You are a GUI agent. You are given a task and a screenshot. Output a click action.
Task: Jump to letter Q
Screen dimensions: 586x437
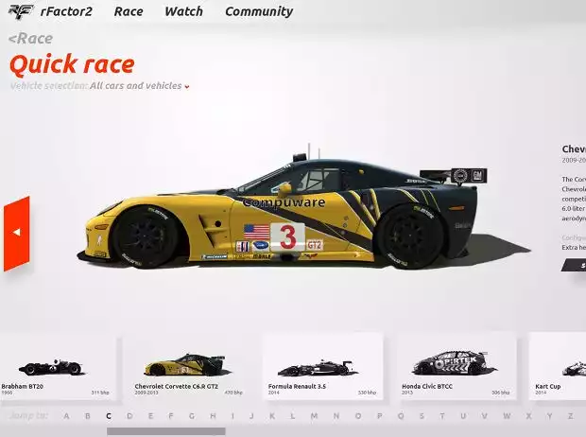click(x=401, y=416)
